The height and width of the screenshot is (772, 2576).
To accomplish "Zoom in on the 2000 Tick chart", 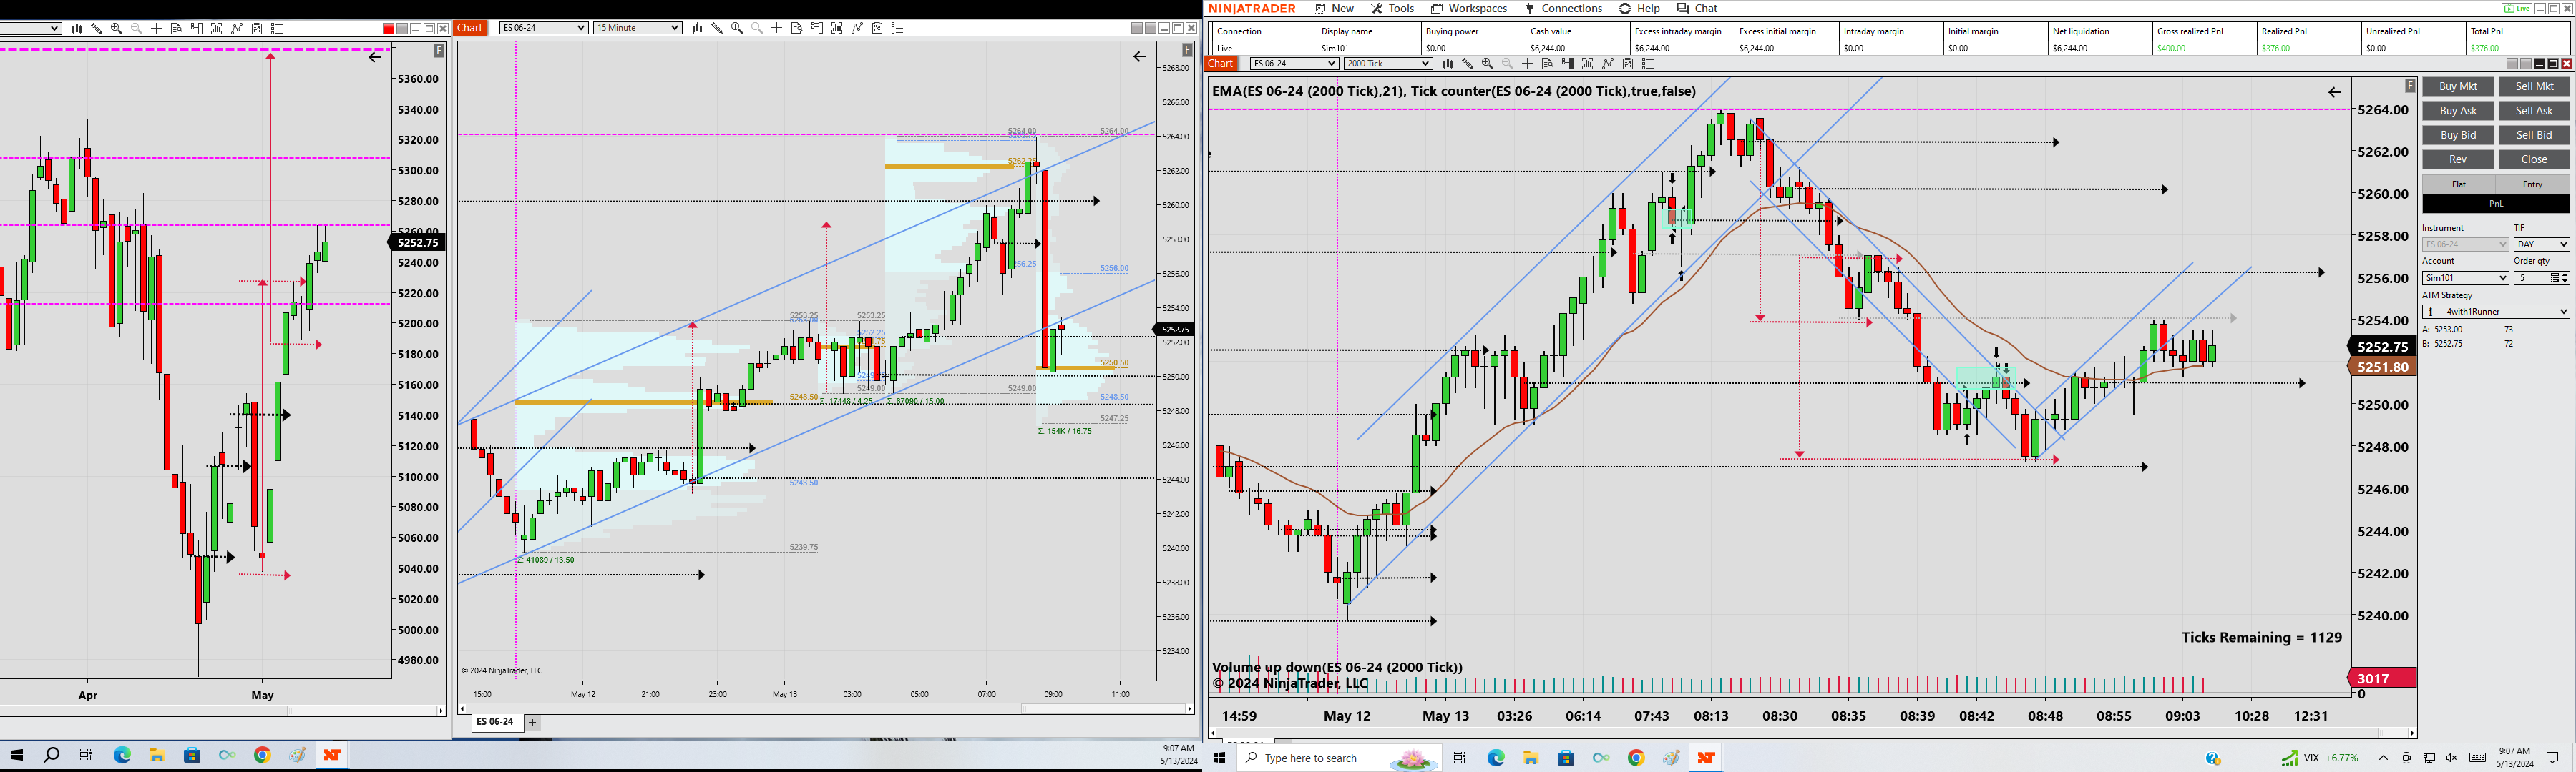I will coord(1488,64).
